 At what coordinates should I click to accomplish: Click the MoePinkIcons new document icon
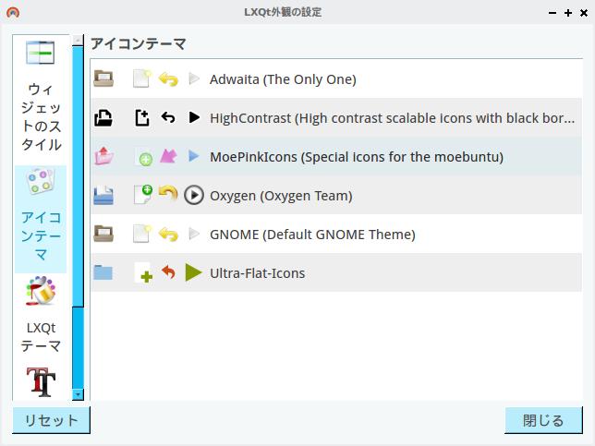tap(143, 157)
